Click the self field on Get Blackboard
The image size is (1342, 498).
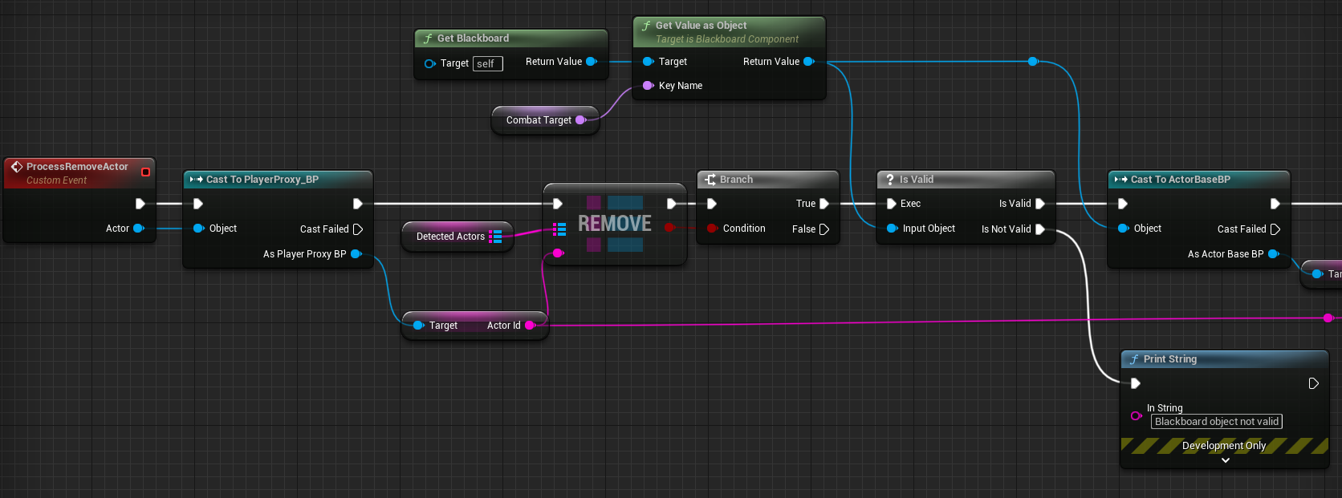(488, 63)
